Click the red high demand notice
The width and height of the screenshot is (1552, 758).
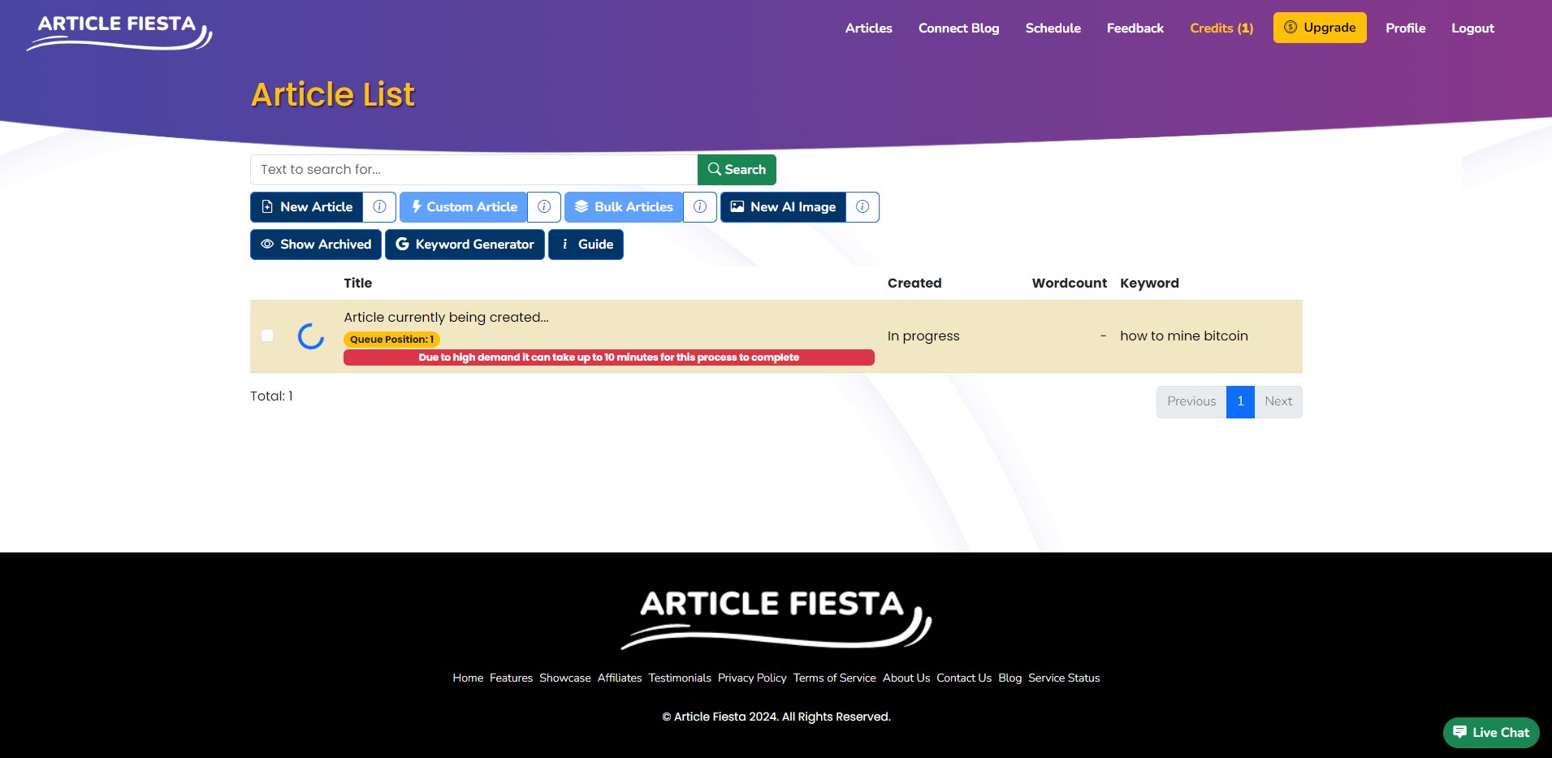pyautogui.click(x=609, y=357)
